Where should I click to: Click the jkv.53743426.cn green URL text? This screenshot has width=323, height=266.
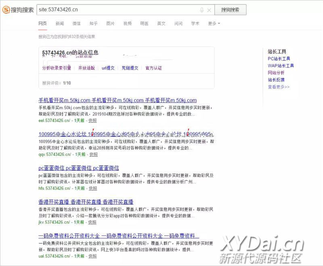pyautogui.click(x=54, y=222)
